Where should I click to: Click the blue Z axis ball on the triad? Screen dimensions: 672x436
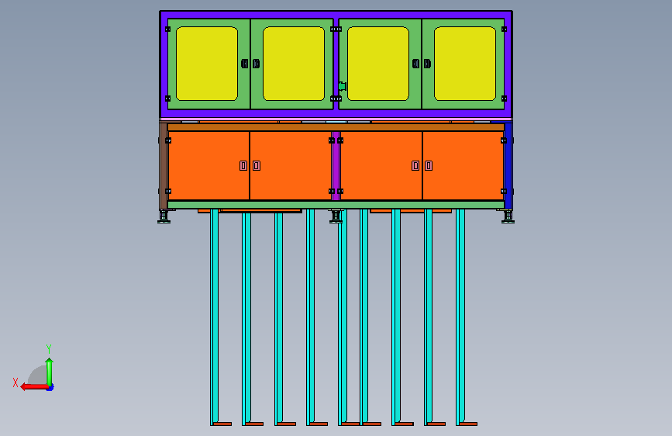(50, 387)
